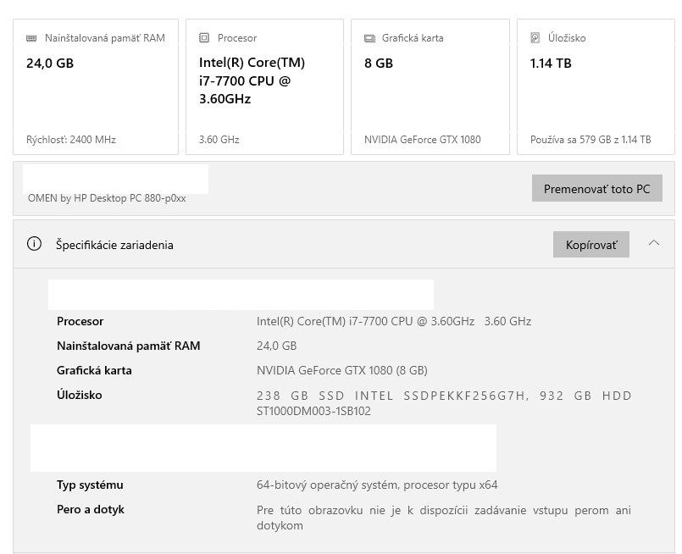Click the info icon beside Špecifikácie zariadenia
The height and width of the screenshot is (554, 682).
(34, 245)
